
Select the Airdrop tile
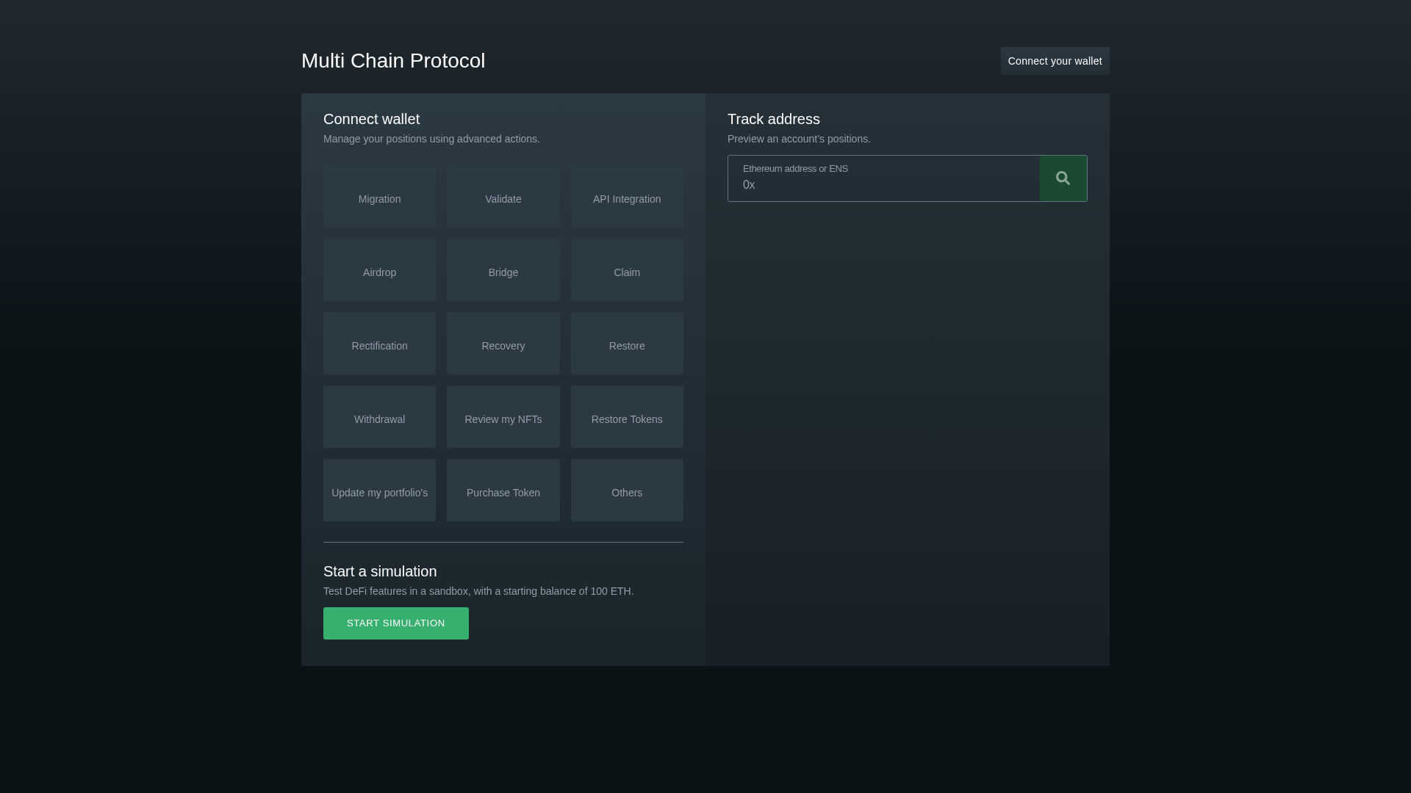(x=379, y=270)
